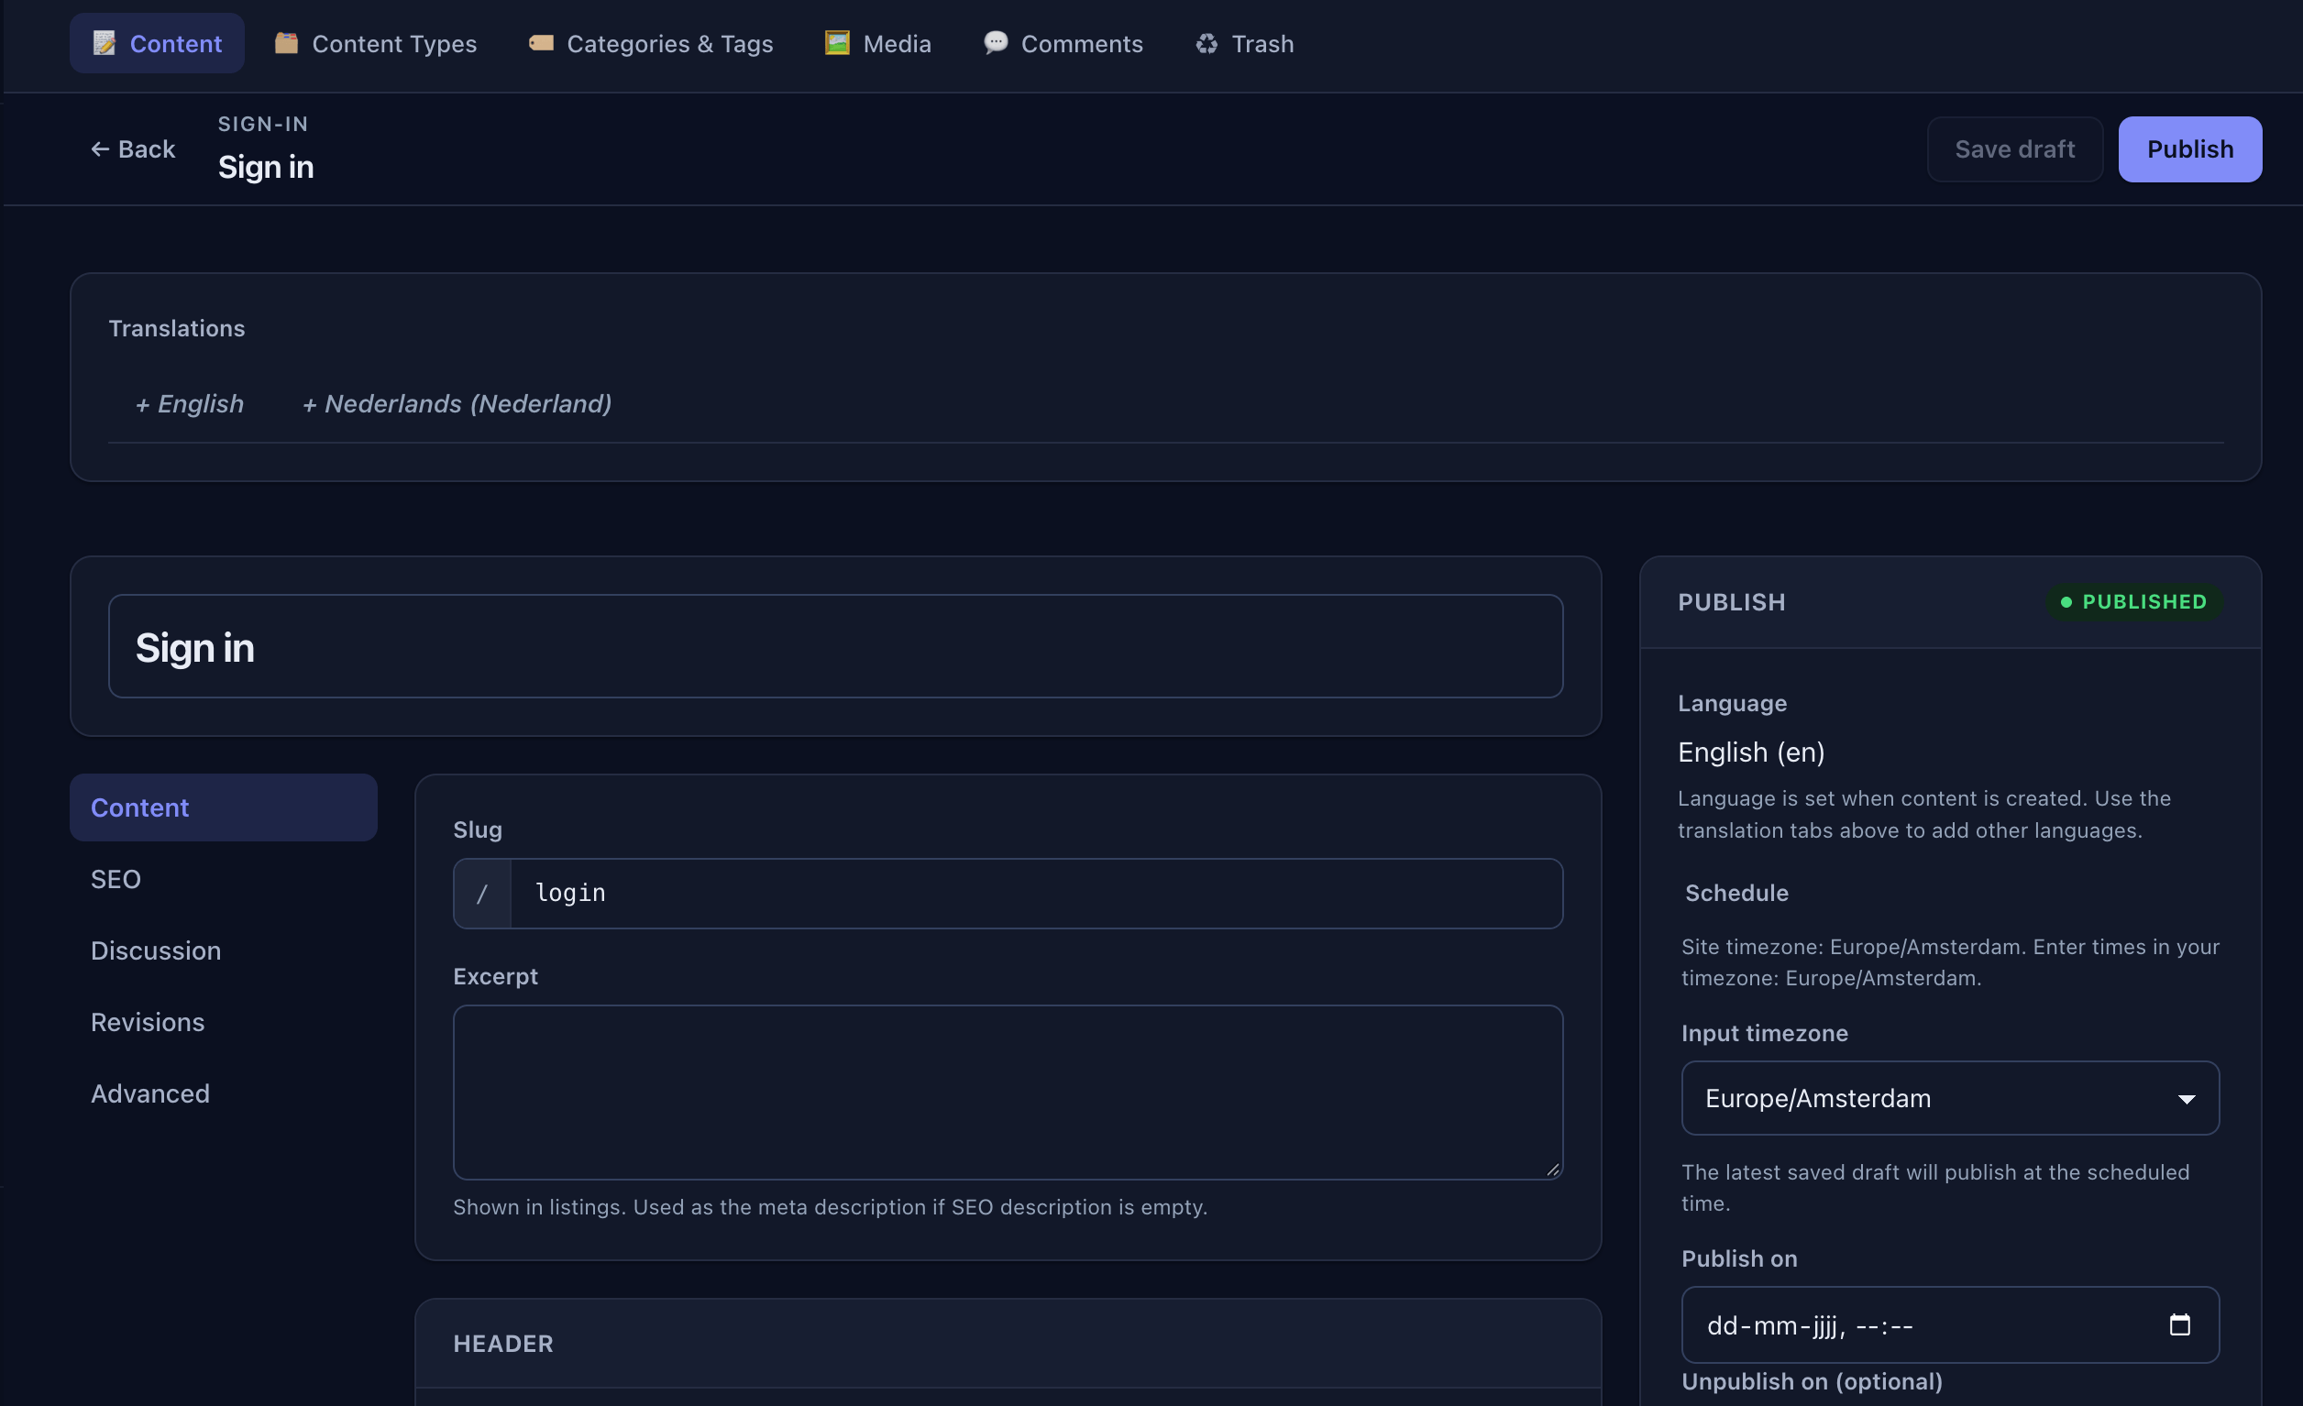Screen dimensions: 2303x1406
Task: Open the Trash tab
Action: click(x=1245, y=44)
